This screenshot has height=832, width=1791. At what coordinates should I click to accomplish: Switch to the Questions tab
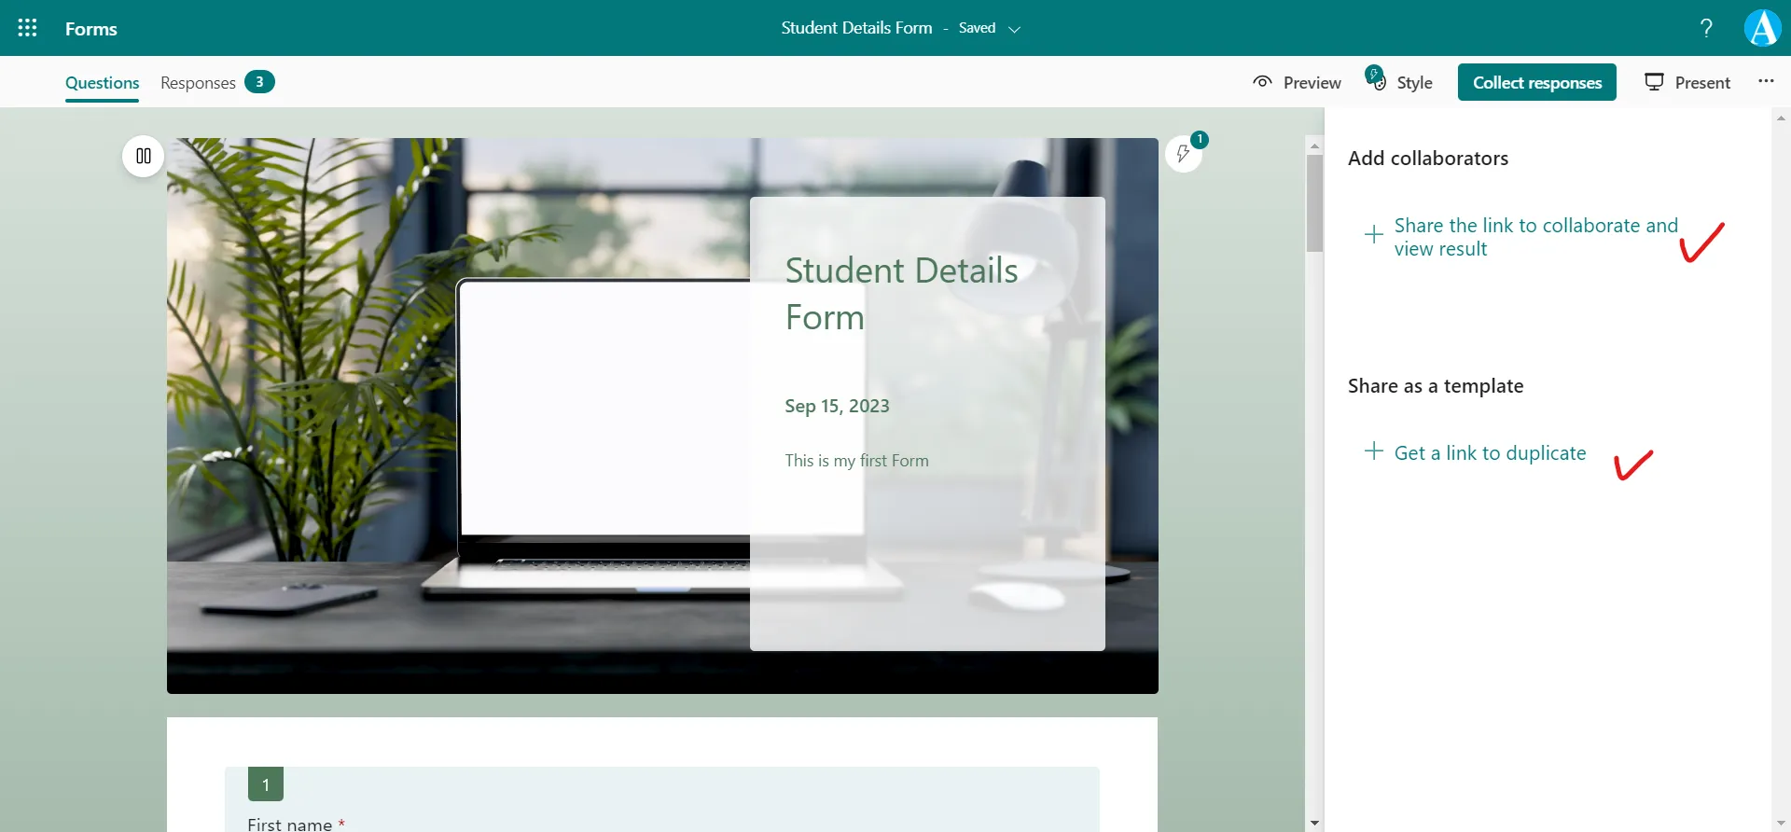pyautogui.click(x=103, y=83)
